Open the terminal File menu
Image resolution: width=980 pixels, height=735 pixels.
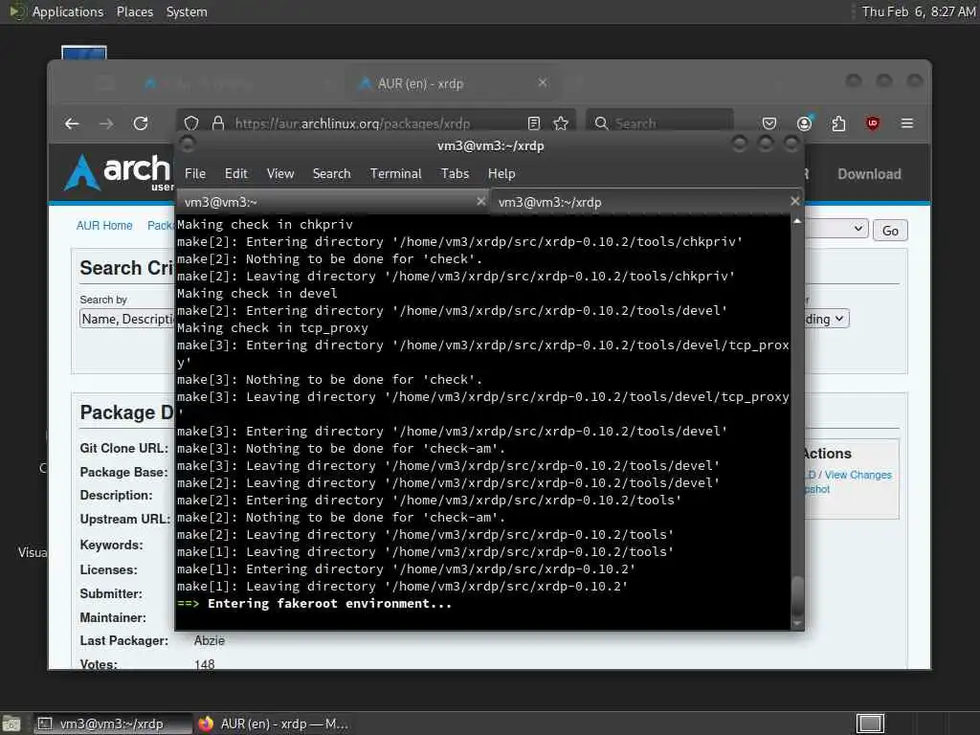(195, 174)
